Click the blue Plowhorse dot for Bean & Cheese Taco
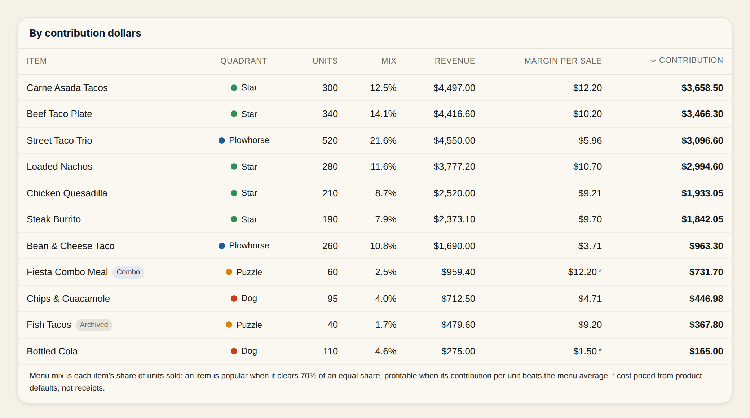Image resolution: width=750 pixels, height=418 pixels. coord(222,245)
